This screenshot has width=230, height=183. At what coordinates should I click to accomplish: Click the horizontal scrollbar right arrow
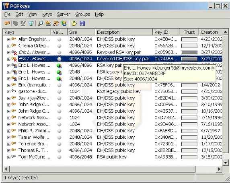219,169
